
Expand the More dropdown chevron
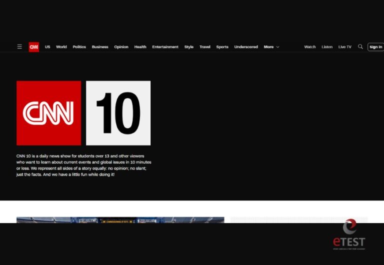pyautogui.click(x=277, y=47)
